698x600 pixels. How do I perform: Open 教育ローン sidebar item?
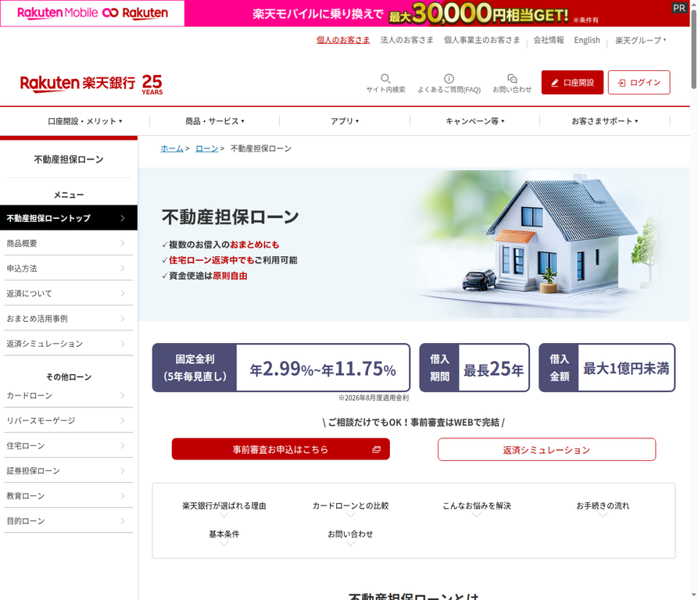69,496
